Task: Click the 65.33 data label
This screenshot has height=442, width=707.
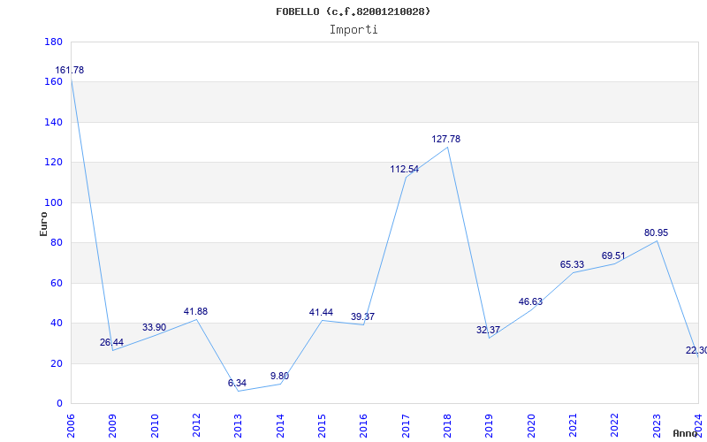Action: pyautogui.click(x=572, y=264)
